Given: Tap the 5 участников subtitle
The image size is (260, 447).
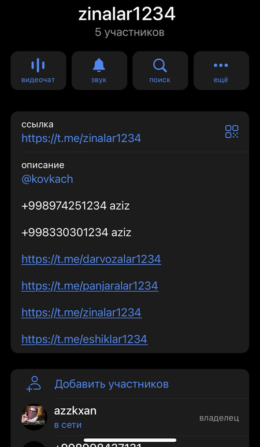Looking at the screenshot, I should [130, 32].
